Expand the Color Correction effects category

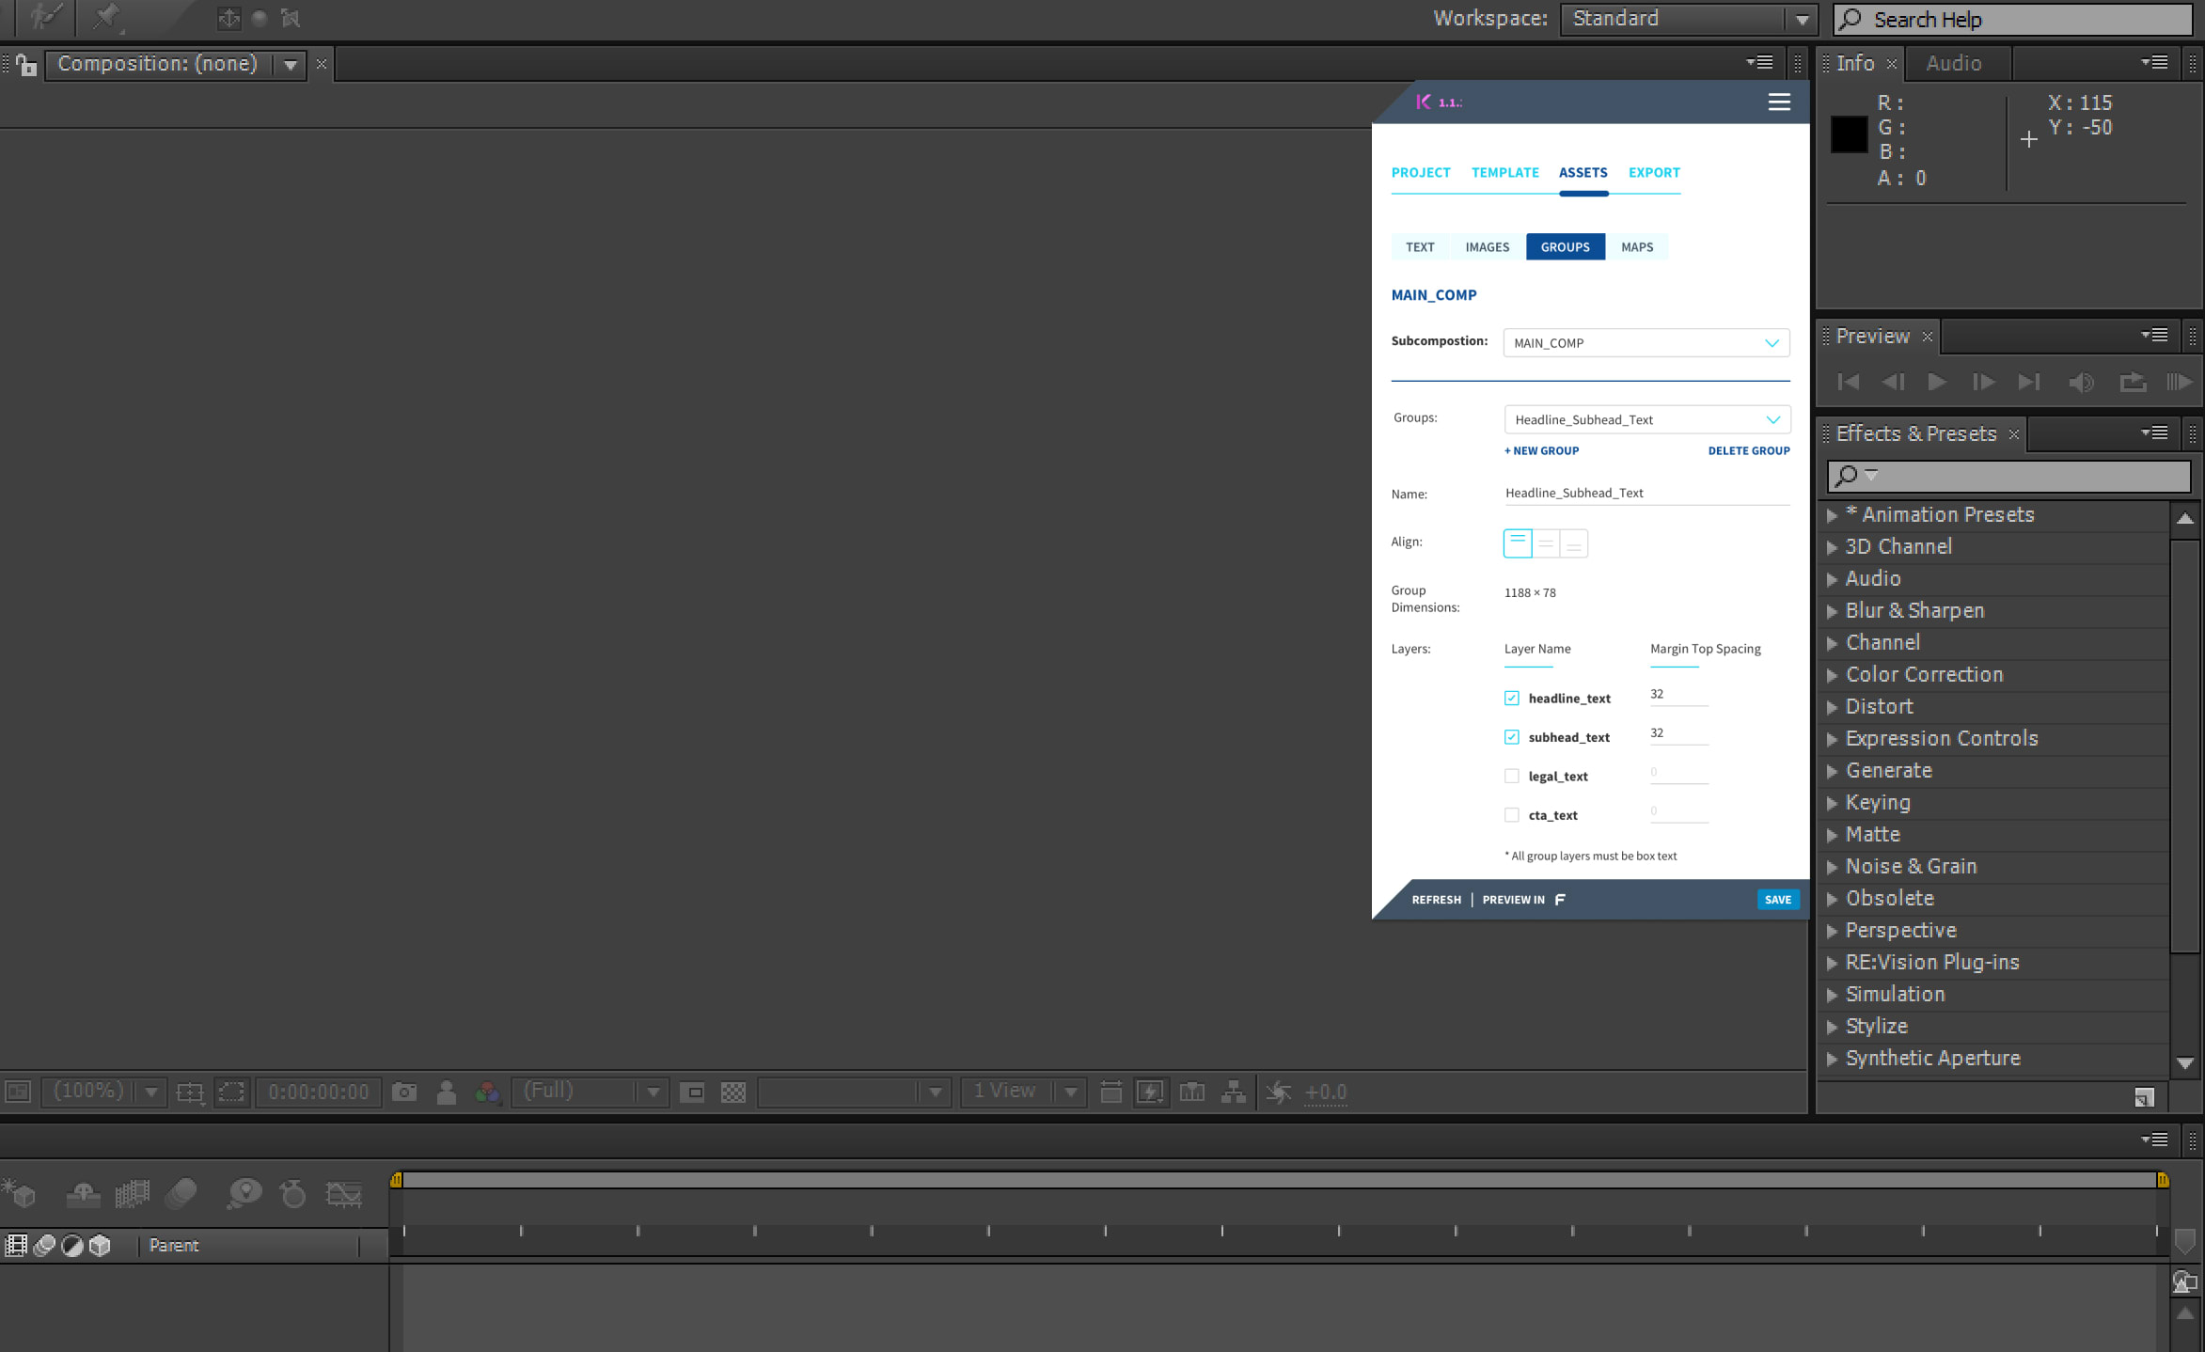(1832, 675)
